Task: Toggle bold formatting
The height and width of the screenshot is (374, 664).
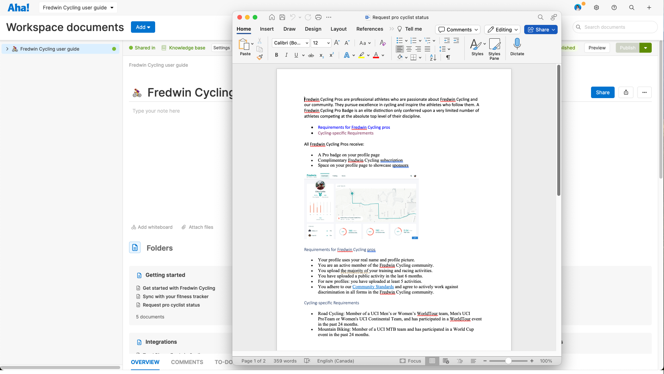Action: coord(276,55)
